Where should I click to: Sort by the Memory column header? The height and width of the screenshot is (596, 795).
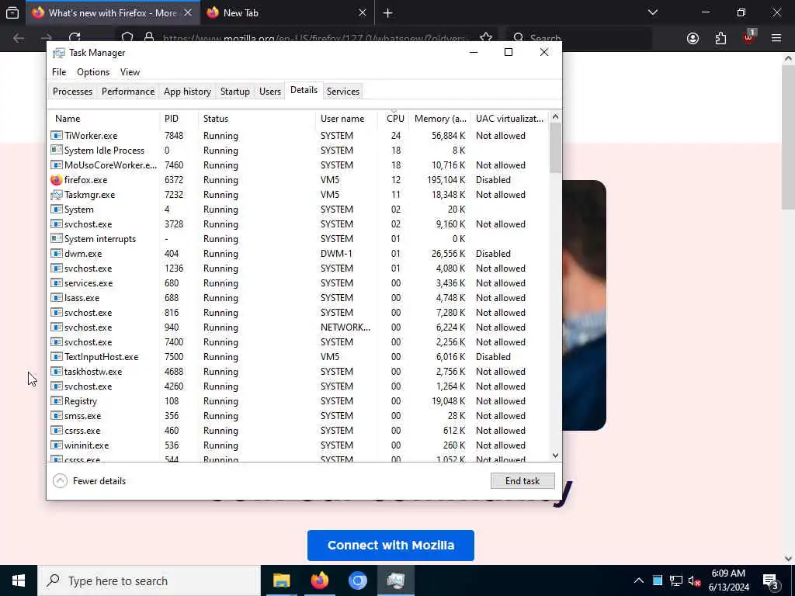pos(439,119)
